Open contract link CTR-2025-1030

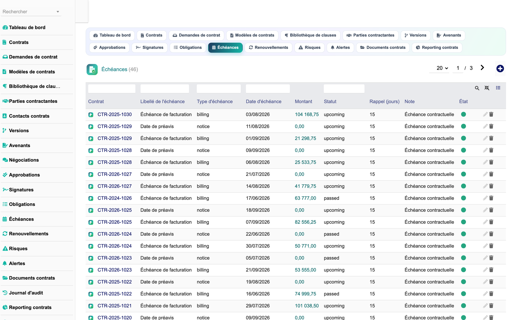115,115
